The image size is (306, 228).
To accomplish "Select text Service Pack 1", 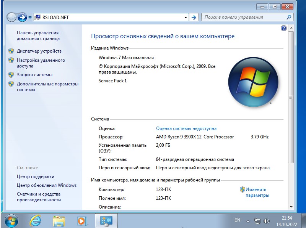I will coord(112,81).
